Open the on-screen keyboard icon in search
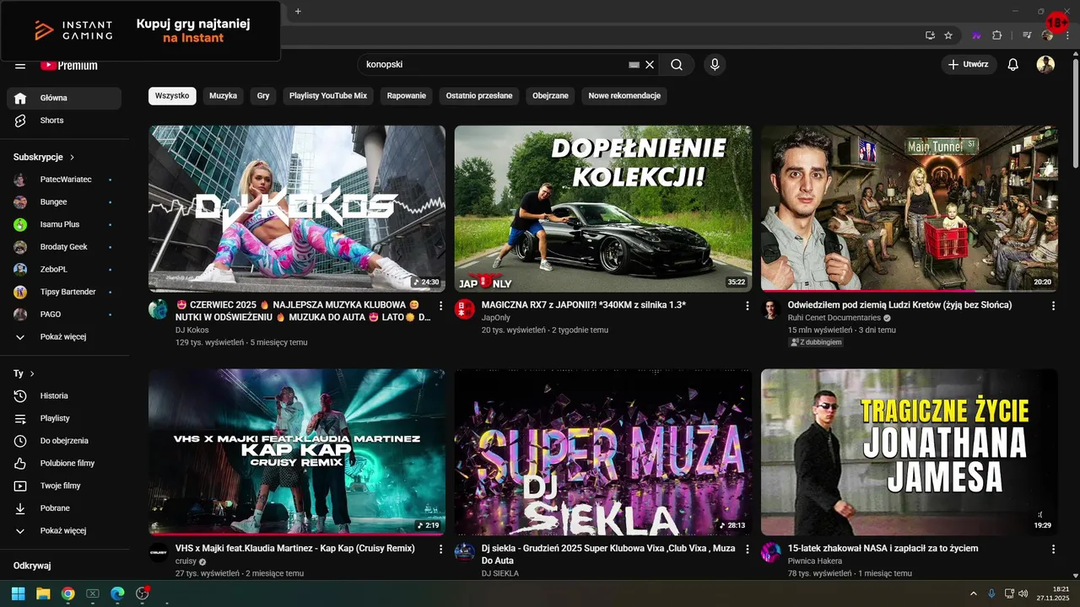The width and height of the screenshot is (1080, 607). click(634, 65)
